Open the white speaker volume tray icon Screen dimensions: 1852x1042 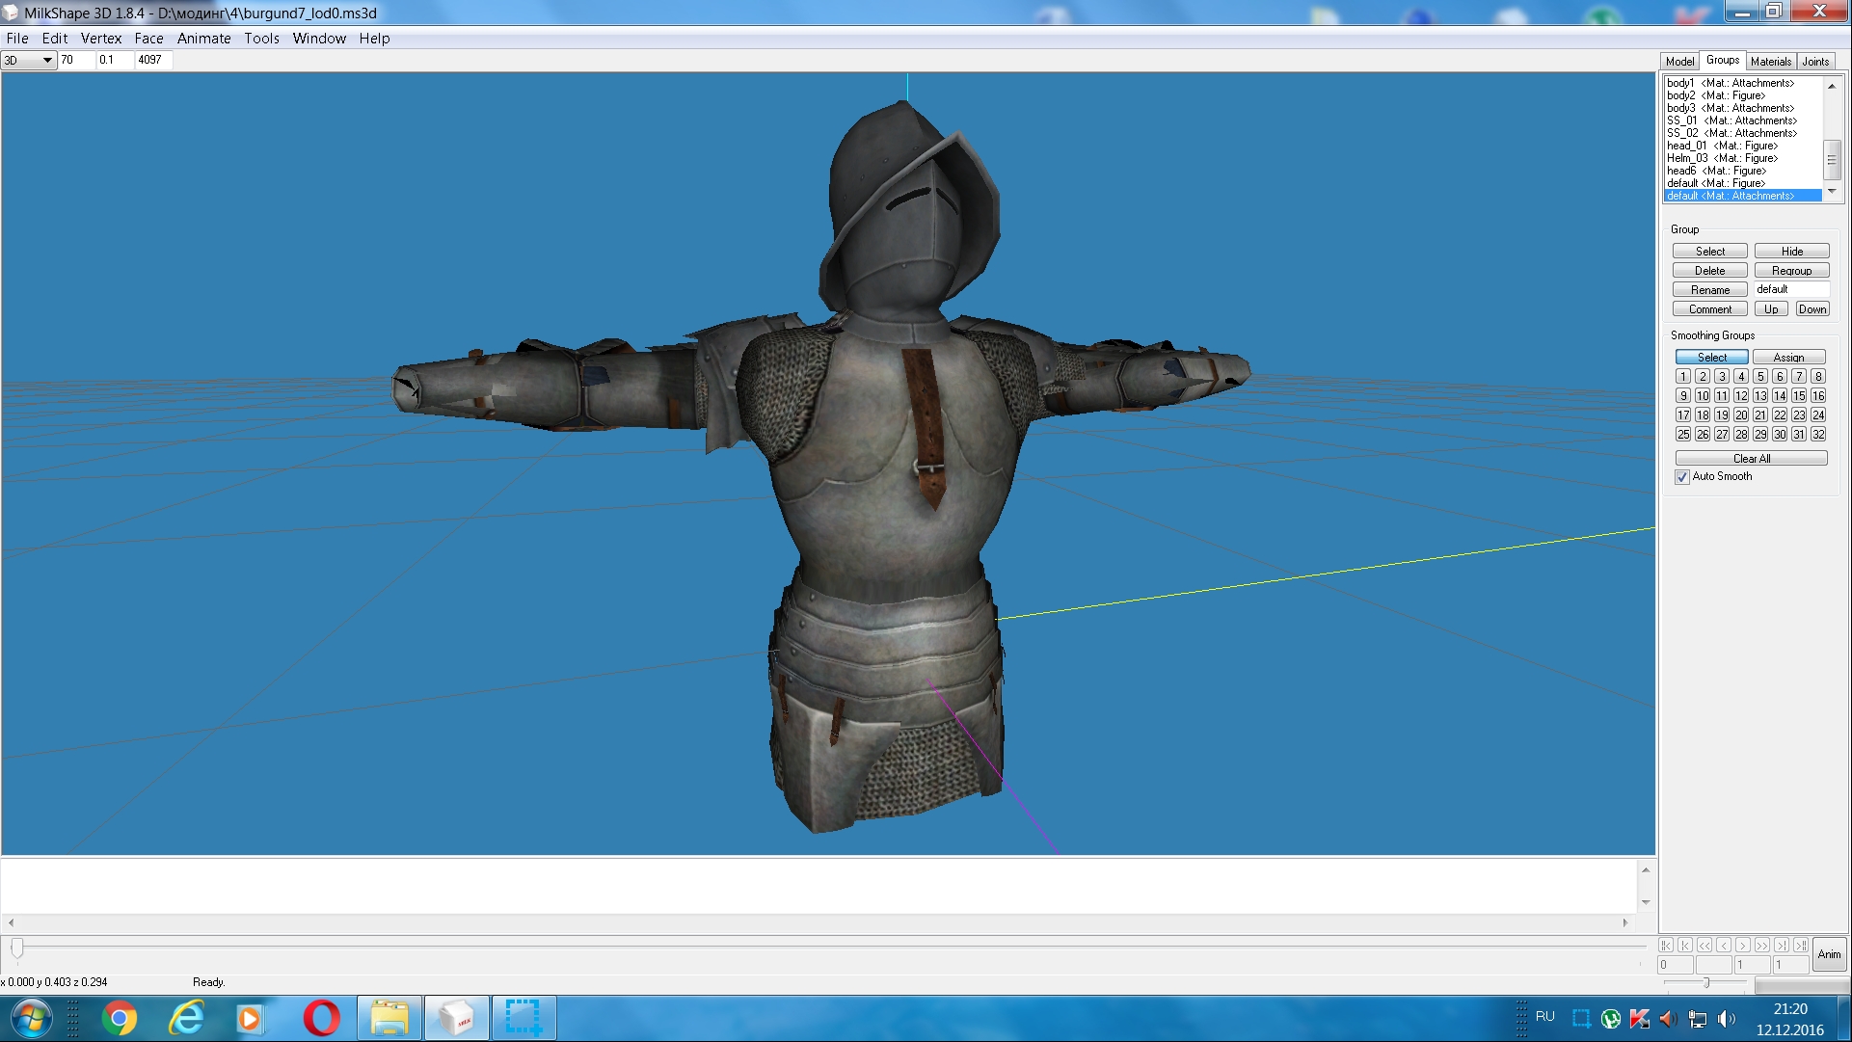1727,1018
